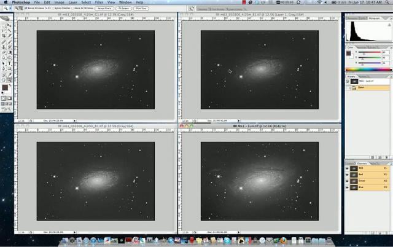Select the Zoom tool in the toolbox
Image resolution: width=393 pixels, height=247 pixels.
coord(10,80)
